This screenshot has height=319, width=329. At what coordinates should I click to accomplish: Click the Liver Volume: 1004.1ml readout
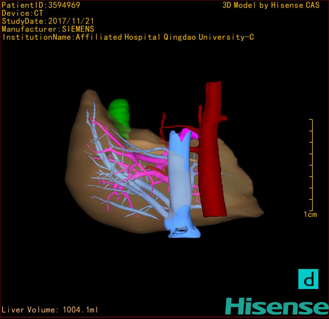click(x=50, y=310)
